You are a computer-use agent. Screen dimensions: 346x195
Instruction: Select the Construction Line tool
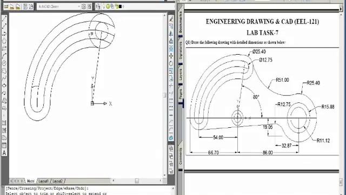[x=4, y=26]
